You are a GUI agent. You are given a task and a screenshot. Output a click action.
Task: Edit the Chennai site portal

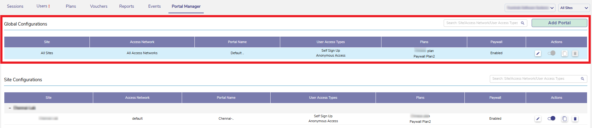point(538,119)
